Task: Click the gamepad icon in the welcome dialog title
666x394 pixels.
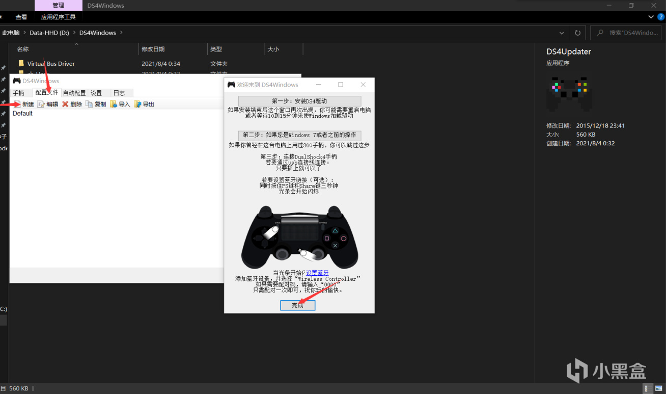Action: (231, 85)
